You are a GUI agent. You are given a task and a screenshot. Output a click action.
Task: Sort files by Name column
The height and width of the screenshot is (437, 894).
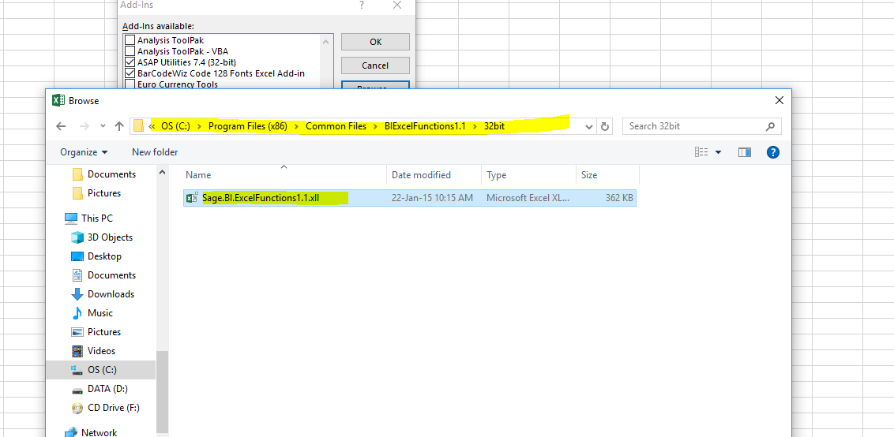click(284, 175)
